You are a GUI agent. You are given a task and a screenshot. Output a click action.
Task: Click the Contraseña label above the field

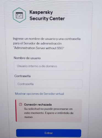(x=23, y=76)
